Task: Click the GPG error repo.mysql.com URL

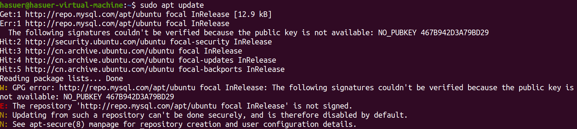Action: click(x=127, y=88)
